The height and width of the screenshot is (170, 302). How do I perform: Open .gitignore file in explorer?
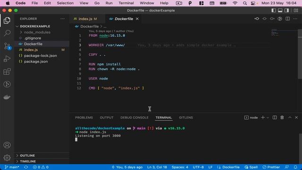33,38
